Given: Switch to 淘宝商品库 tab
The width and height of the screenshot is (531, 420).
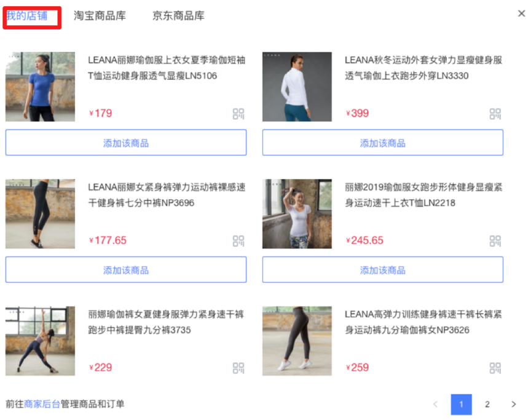Looking at the screenshot, I should [x=100, y=15].
